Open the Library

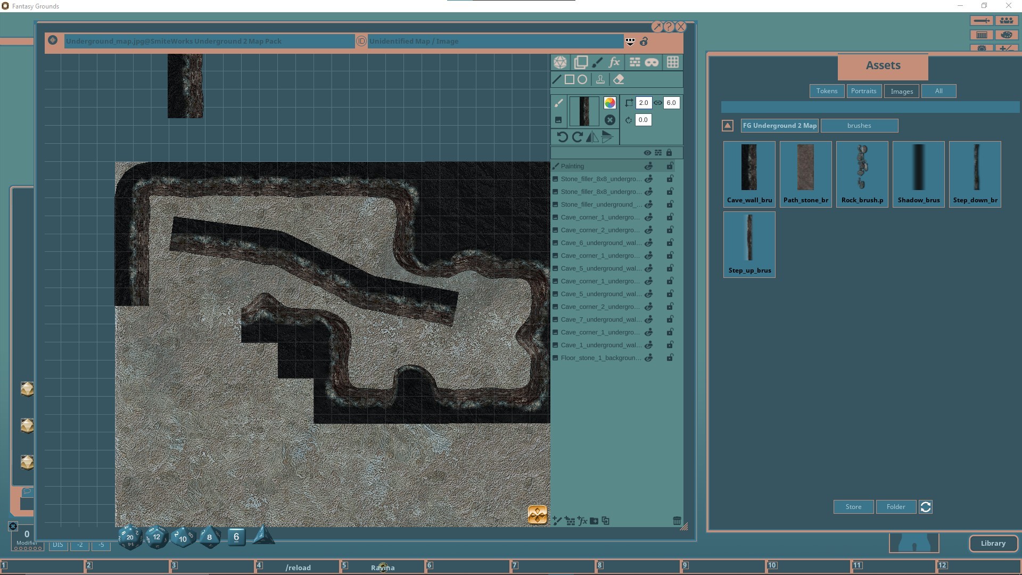tap(993, 544)
